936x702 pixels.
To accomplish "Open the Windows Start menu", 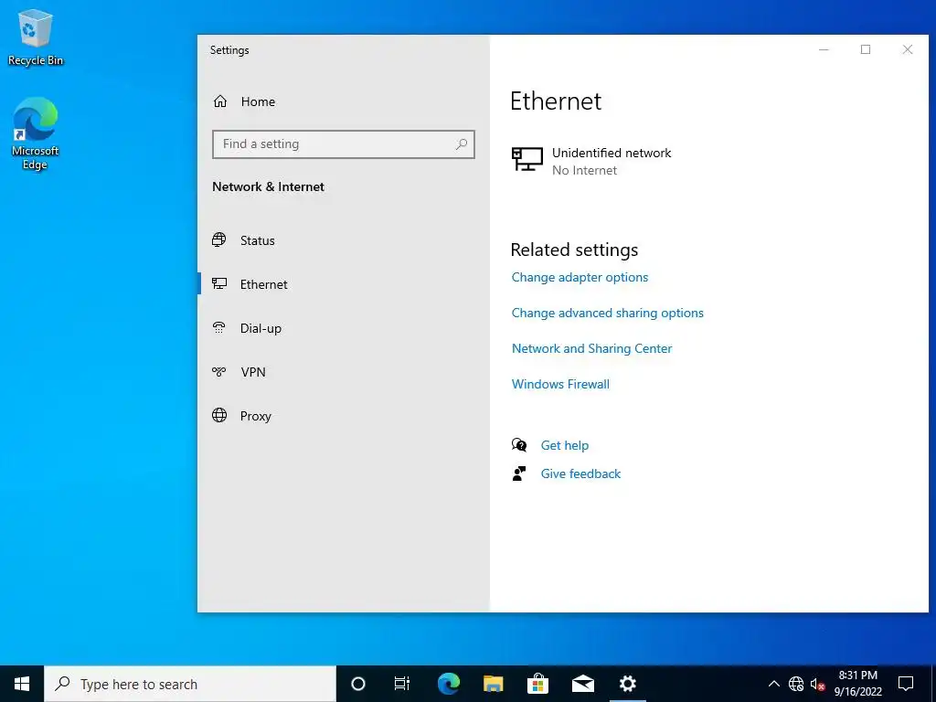I will click(x=22, y=684).
